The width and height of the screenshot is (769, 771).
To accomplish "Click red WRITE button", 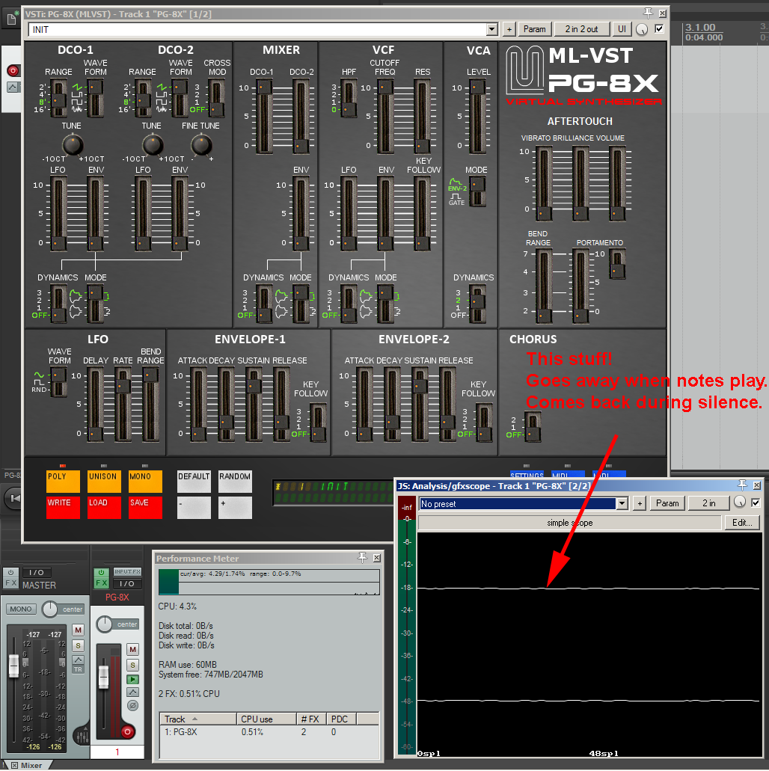I will 63,508.
